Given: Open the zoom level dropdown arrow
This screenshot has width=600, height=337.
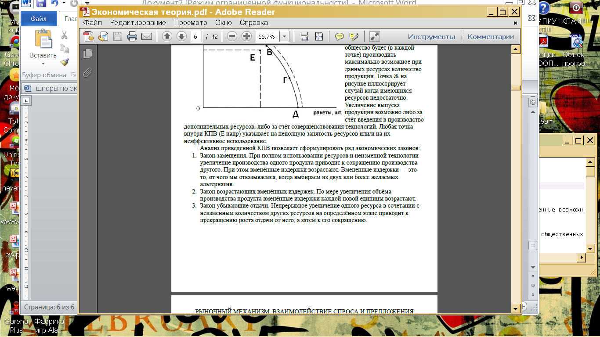Looking at the screenshot, I should pos(285,36).
